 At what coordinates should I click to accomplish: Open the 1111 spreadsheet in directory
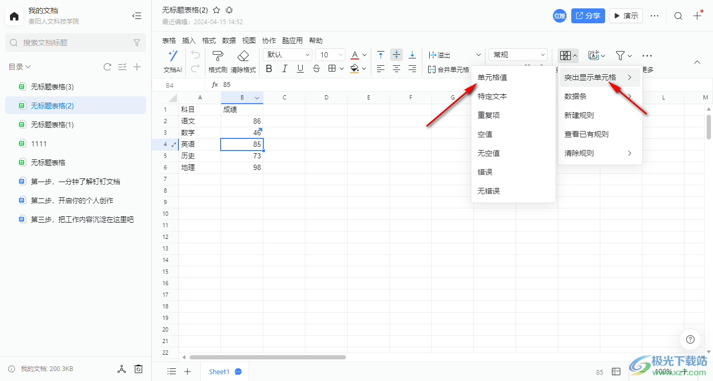(x=75, y=144)
